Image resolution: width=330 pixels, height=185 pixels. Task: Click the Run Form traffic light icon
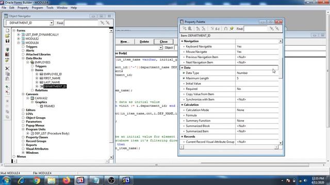7,49
